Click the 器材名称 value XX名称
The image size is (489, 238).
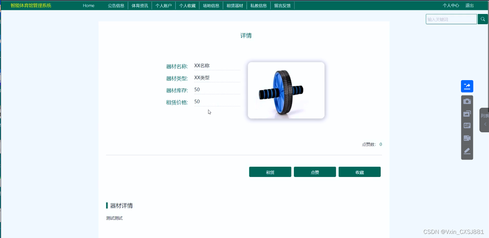click(x=202, y=65)
